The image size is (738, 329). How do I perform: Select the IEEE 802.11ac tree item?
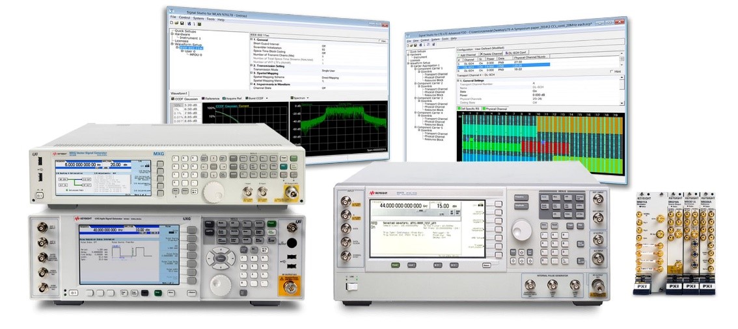(191, 47)
